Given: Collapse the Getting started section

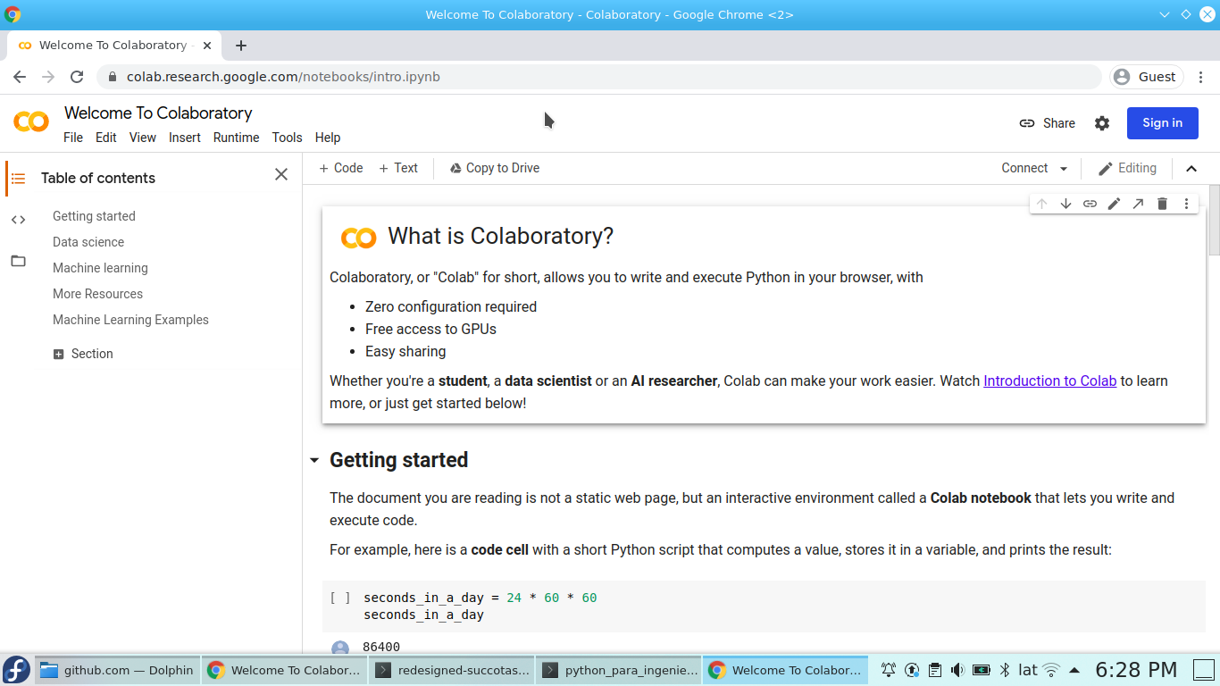Looking at the screenshot, I should [313, 461].
